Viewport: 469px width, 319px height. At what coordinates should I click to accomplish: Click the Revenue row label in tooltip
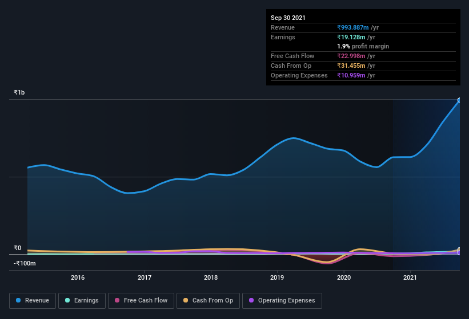283,27
